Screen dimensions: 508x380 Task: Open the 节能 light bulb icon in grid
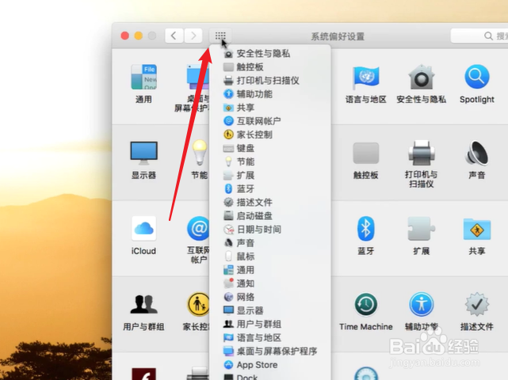point(200,153)
